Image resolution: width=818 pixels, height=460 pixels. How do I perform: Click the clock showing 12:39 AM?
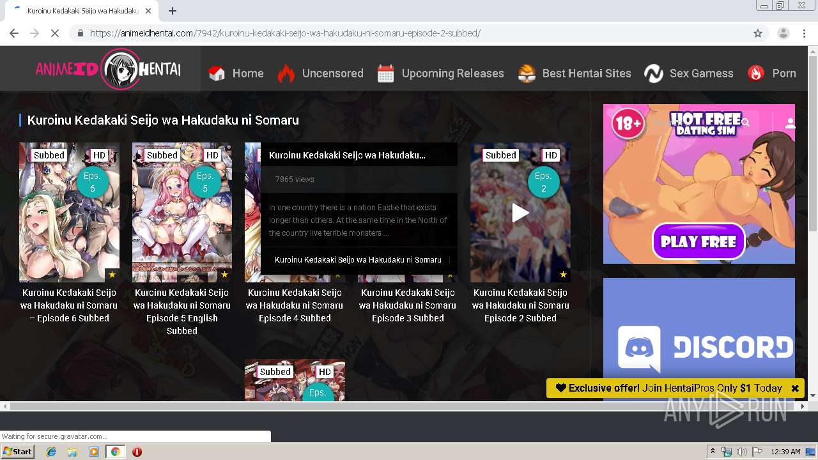786,452
